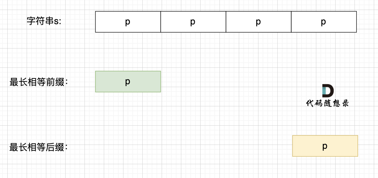The height and width of the screenshot is (178, 378).
Task: Click the 代码随想录 calligraphy text
Action: 327,103
